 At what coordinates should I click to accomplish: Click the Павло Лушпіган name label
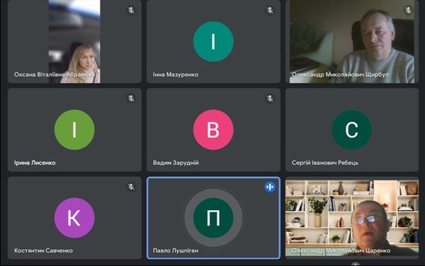click(x=176, y=250)
